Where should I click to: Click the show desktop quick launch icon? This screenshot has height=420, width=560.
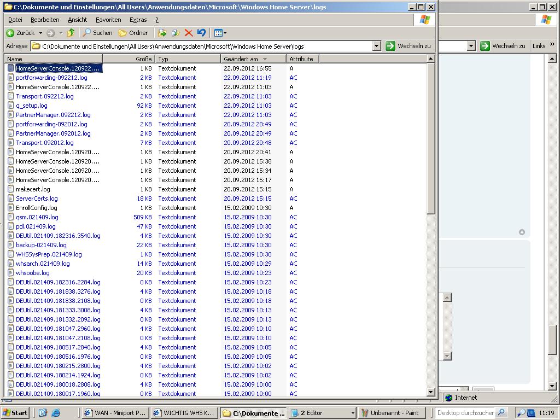[43, 413]
